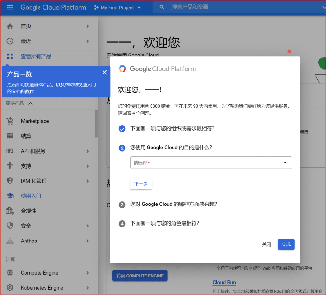Open API 和服务 from the sidebar
Image resolution: width=326 pixels, height=295 pixels.
[33, 151]
